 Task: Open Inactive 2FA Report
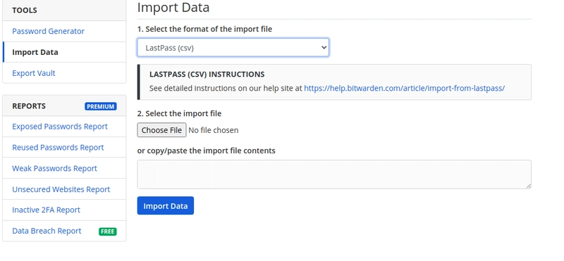coord(46,210)
